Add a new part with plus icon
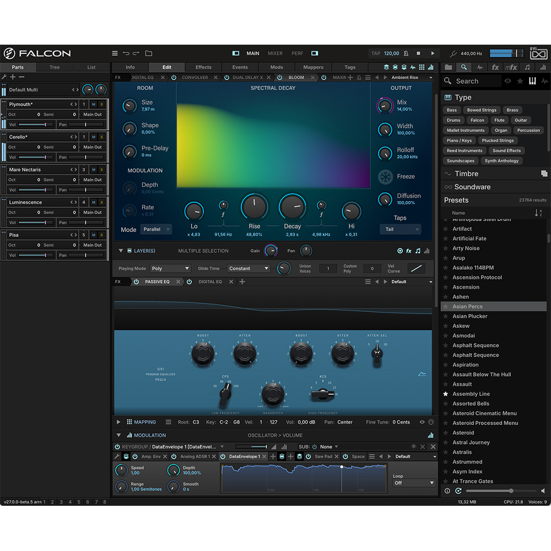551x551 pixels. [13, 77]
